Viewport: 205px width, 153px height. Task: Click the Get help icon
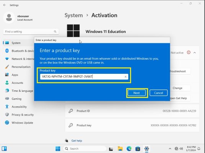[x=67, y=140]
